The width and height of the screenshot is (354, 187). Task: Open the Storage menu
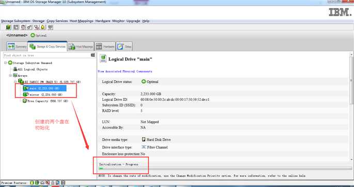pos(38,21)
